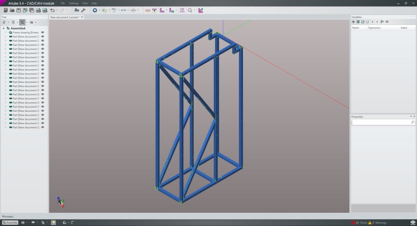Open the Settings menu
Screen dimensions: 417x226
pos(74,3)
